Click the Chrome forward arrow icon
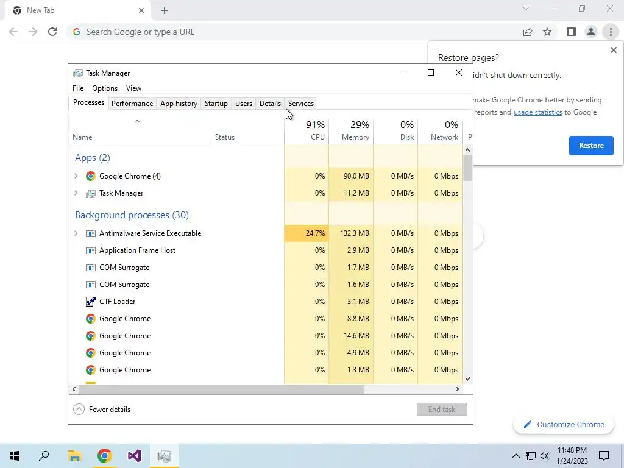 point(33,32)
